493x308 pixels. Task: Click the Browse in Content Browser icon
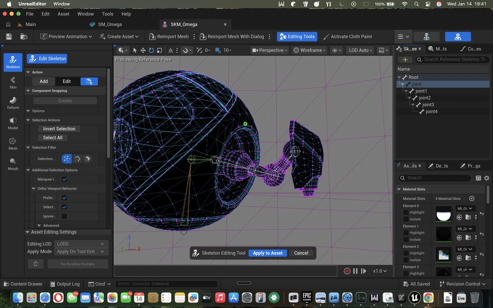click(x=24, y=37)
